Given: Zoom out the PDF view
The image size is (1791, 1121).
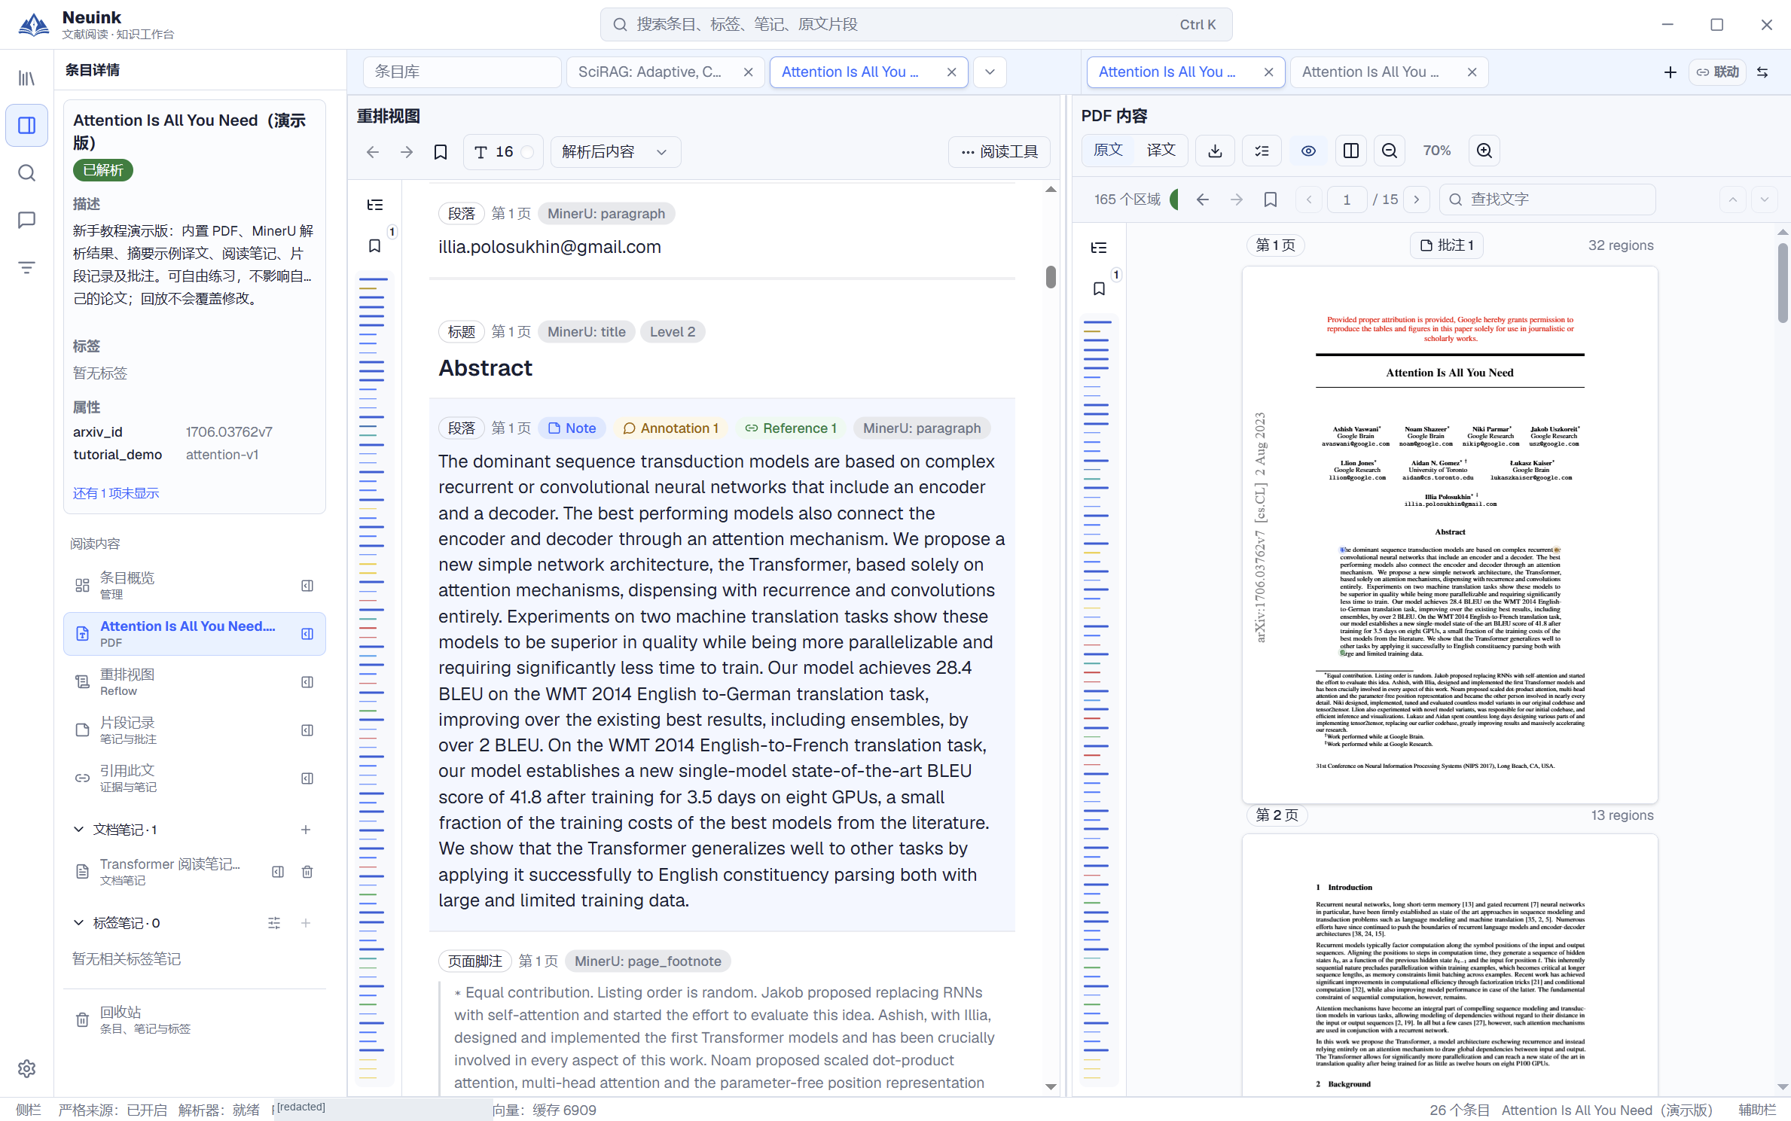Looking at the screenshot, I should 1390,151.
